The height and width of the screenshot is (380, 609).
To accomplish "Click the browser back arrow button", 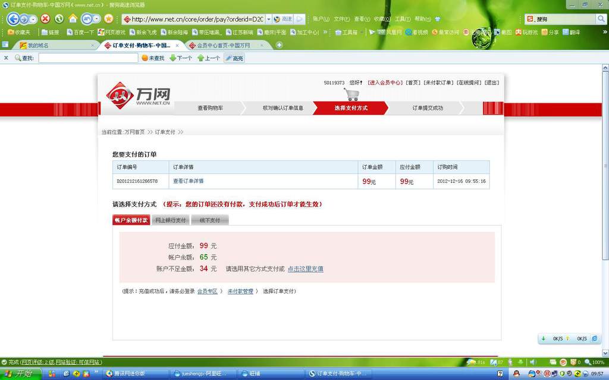I will tap(12, 18).
